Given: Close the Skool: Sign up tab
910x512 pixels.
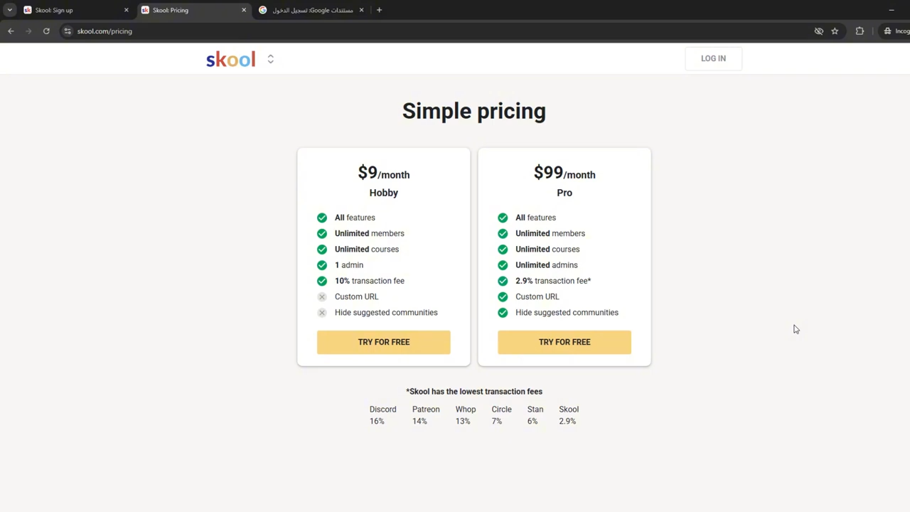Looking at the screenshot, I should [126, 10].
